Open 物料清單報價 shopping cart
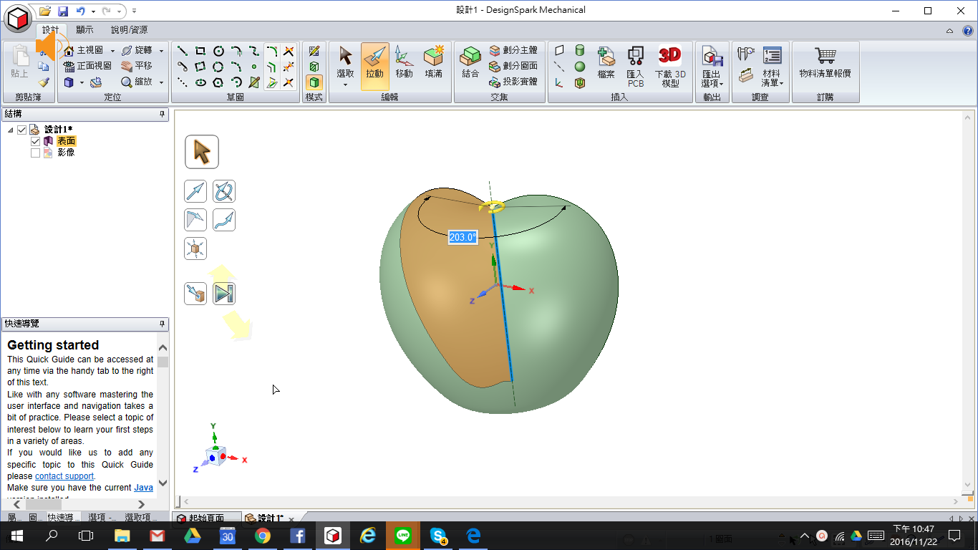 826,62
